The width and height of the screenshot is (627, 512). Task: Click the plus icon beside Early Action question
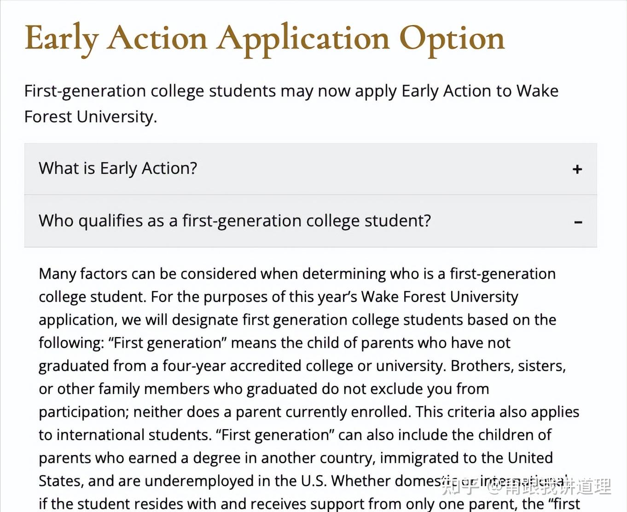click(577, 169)
